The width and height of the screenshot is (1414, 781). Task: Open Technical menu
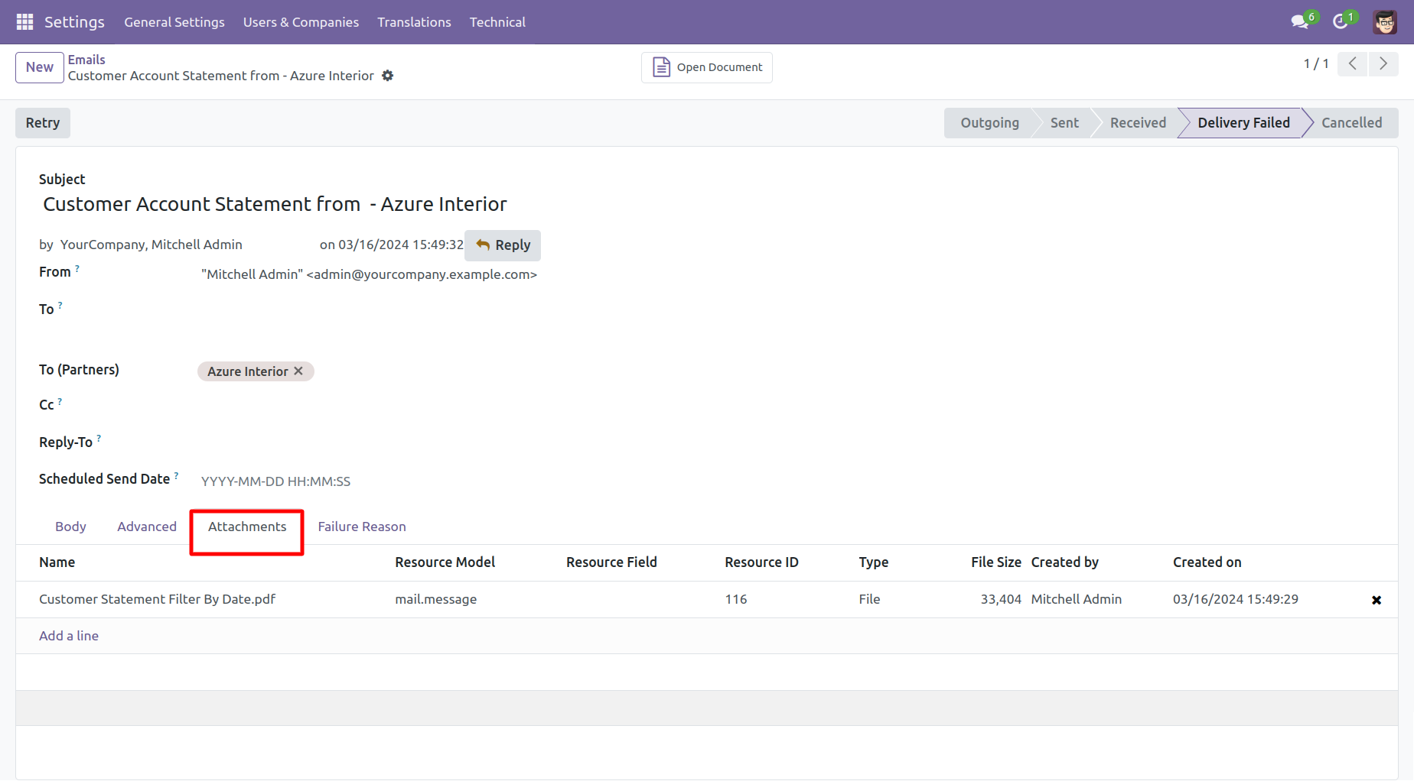(497, 22)
